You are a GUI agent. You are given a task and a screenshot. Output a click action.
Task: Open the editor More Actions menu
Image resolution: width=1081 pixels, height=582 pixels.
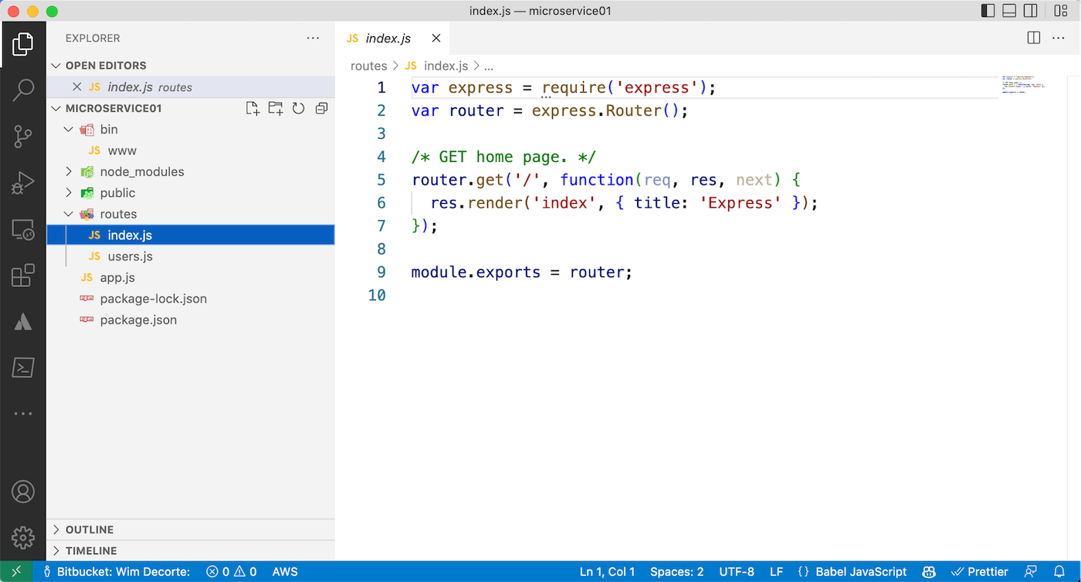point(1059,38)
